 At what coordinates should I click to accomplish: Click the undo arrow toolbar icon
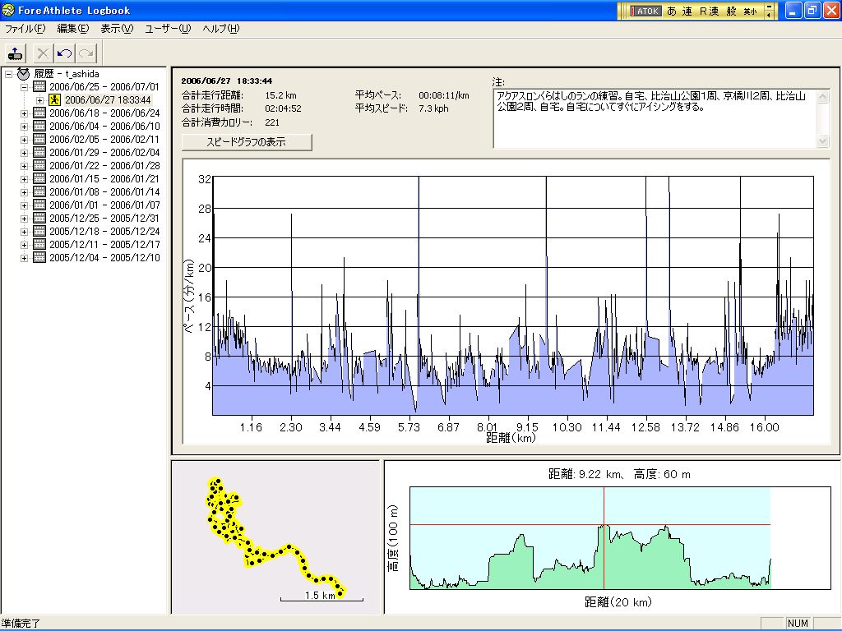tap(64, 53)
